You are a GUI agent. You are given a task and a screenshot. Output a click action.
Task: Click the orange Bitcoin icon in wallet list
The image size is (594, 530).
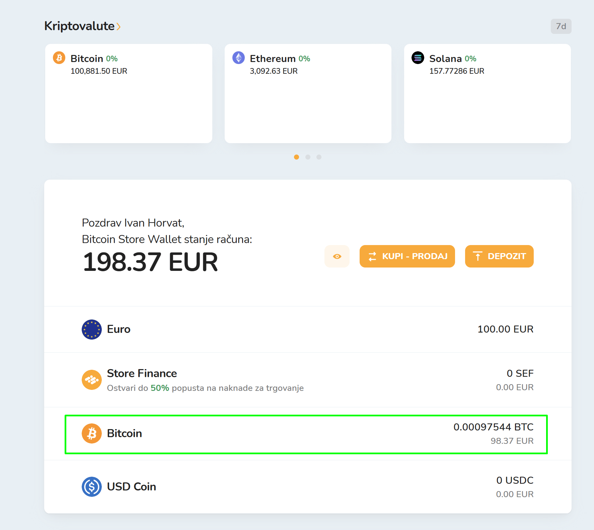coord(91,433)
